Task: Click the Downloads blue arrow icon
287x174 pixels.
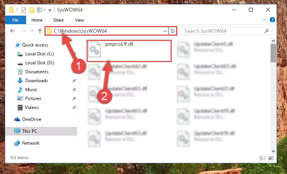Action: point(20,81)
